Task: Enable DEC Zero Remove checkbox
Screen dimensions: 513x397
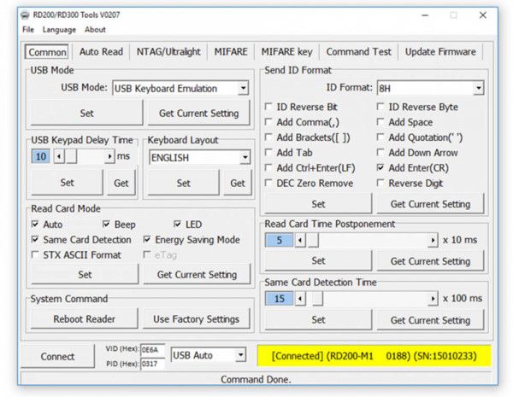Action: 268,183
